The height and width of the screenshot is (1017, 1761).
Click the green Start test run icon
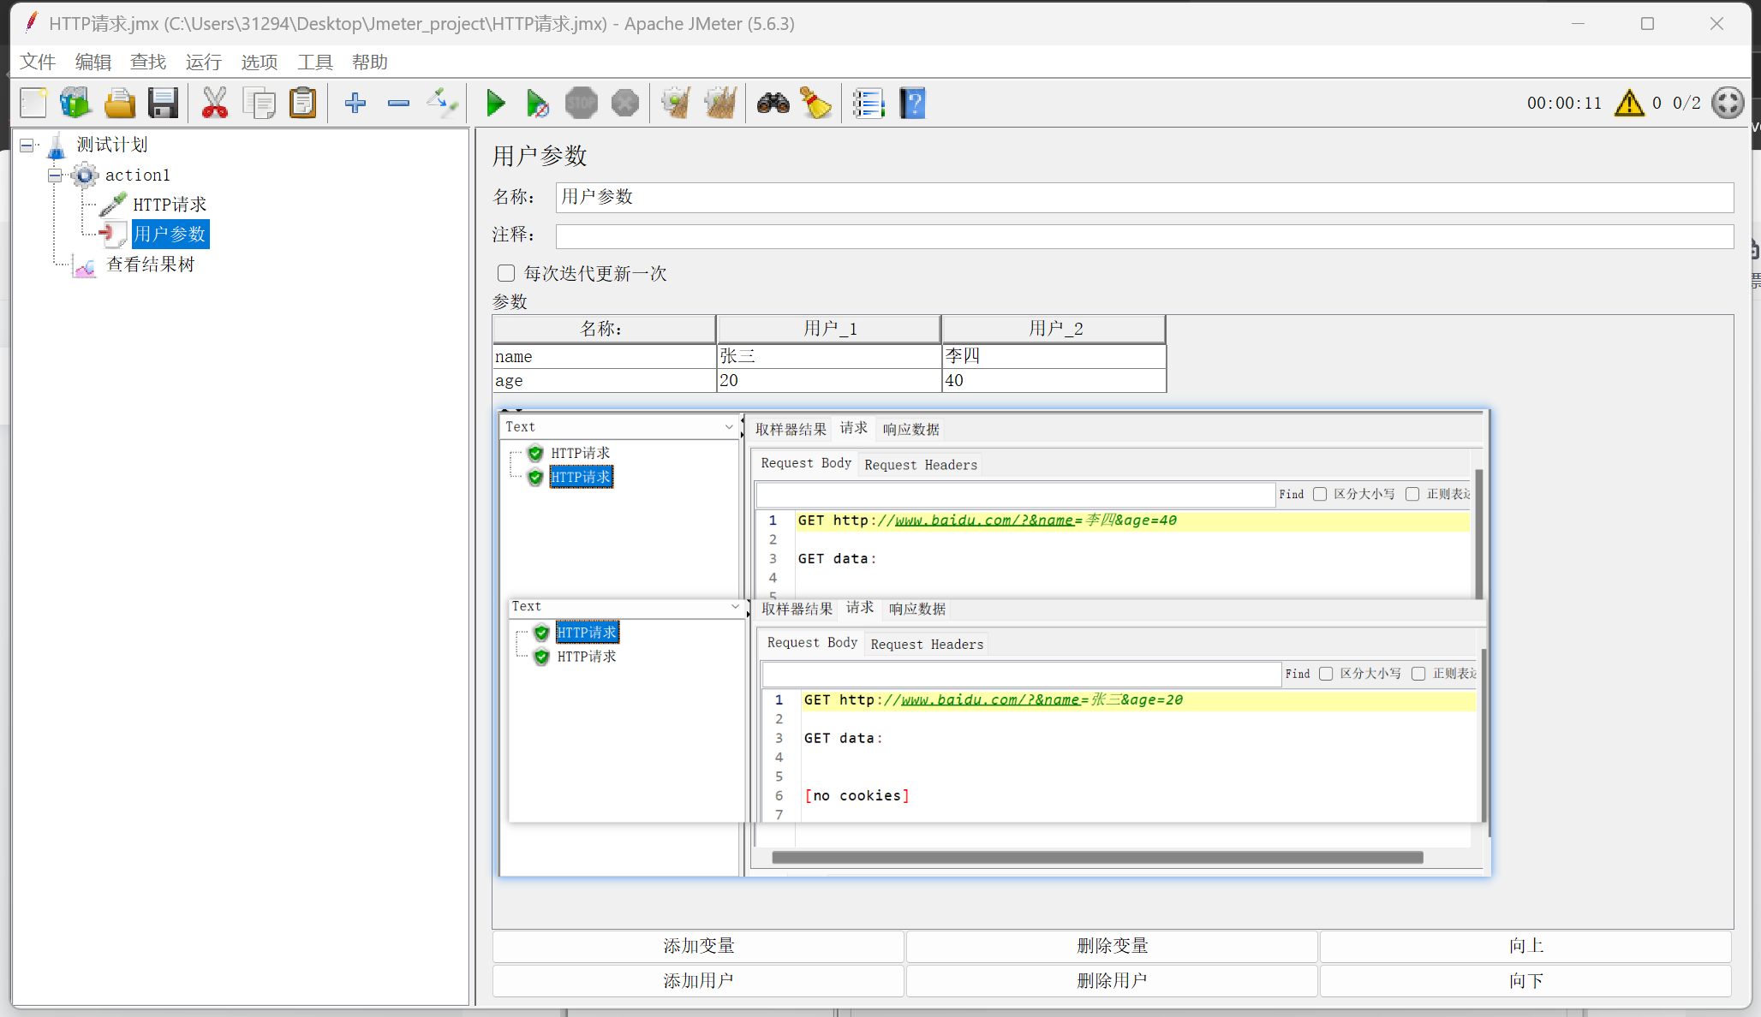click(495, 104)
